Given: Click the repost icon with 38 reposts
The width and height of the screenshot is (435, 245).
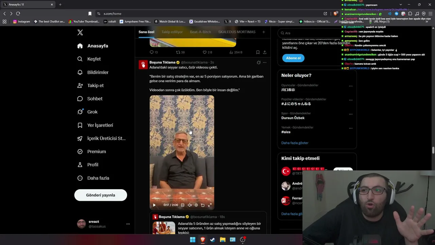Looking at the screenshot, I should [x=178, y=52].
